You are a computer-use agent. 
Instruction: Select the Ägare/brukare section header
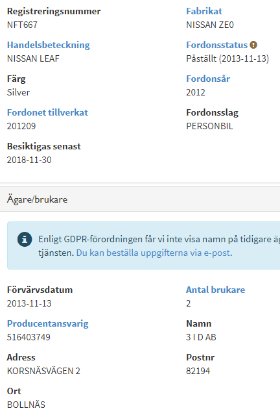140,199
